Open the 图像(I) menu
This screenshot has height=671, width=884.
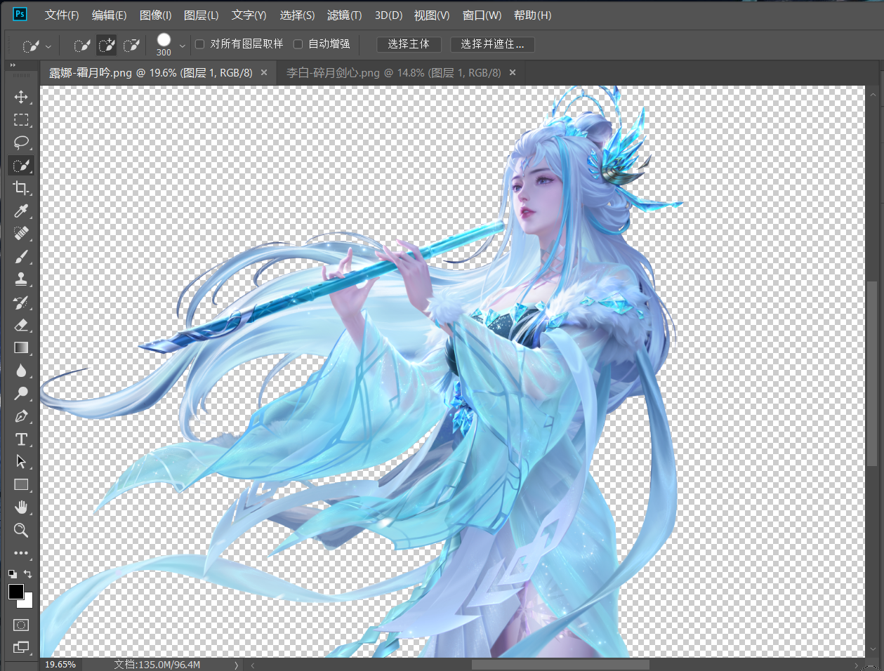click(155, 15)
